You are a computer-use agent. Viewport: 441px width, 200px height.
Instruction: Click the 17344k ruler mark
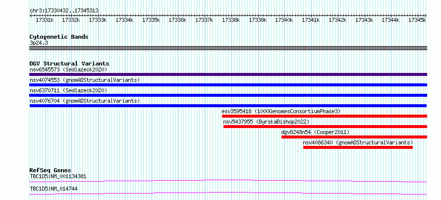click(x=390, y=20)
